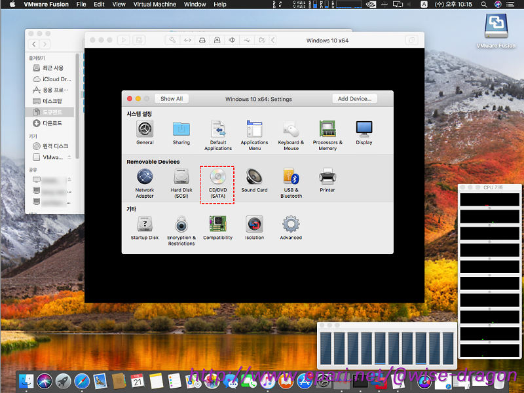524x393 pixels.
Task: Open the VMware Fusion menu
Action: pos(46,5)
